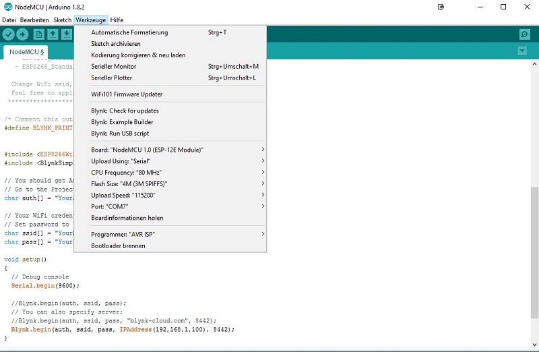Click the #include <ESP8266Wi line
The width and height of the screenshot is (539, 352).
click(x=38, y=154)
